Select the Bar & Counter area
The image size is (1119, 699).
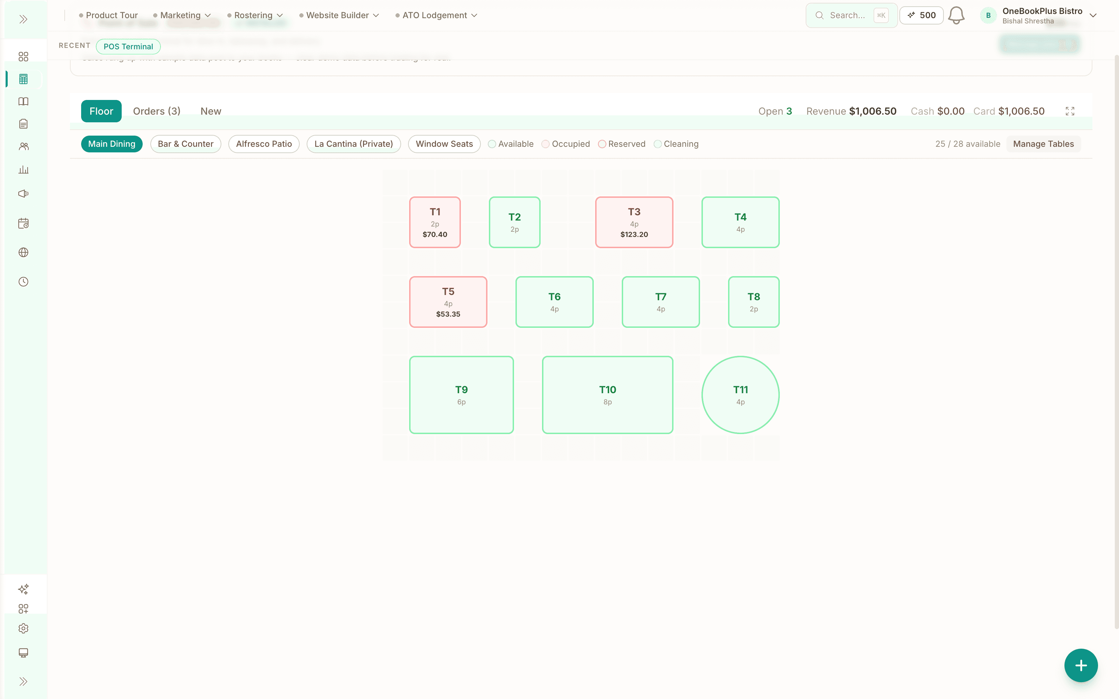click(185, 144)
